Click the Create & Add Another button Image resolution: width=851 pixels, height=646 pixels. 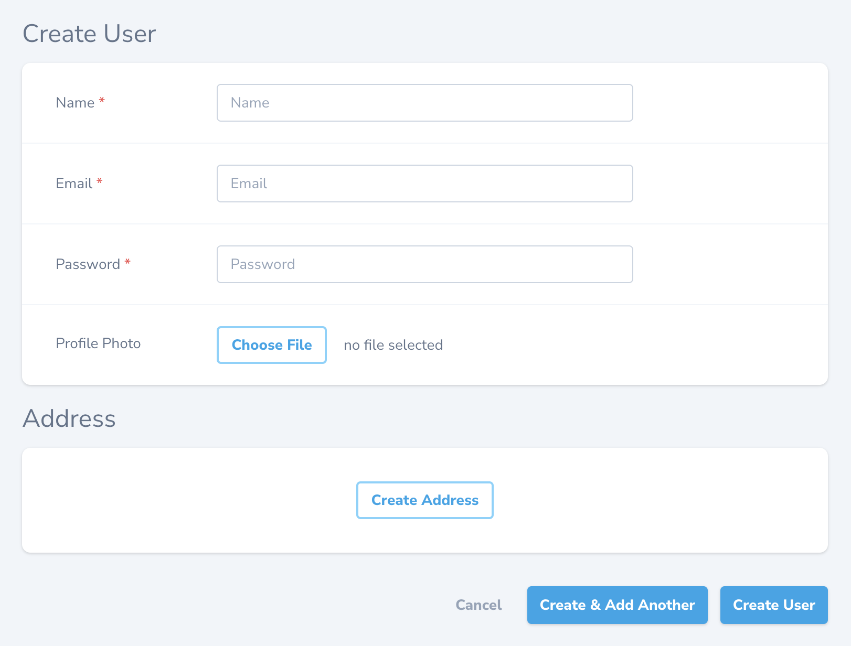point(617,605)
